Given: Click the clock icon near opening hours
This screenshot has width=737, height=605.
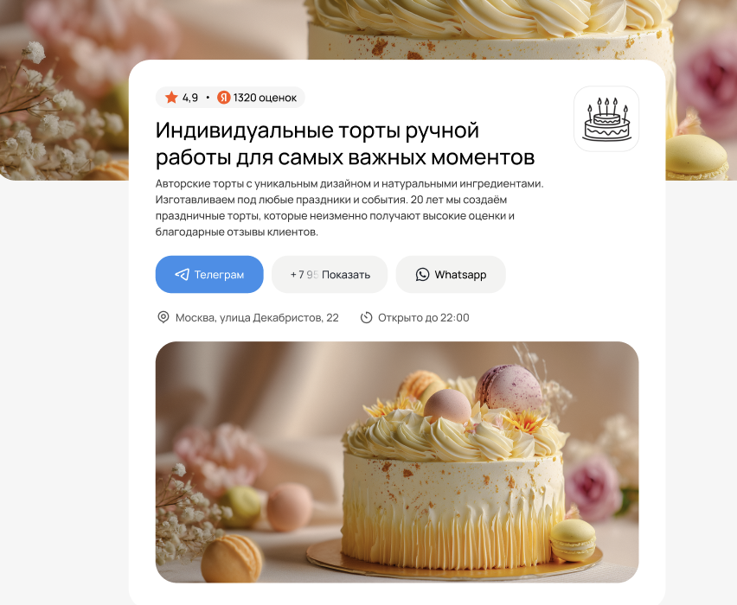Looking at the screenshot, I should 366,317.
